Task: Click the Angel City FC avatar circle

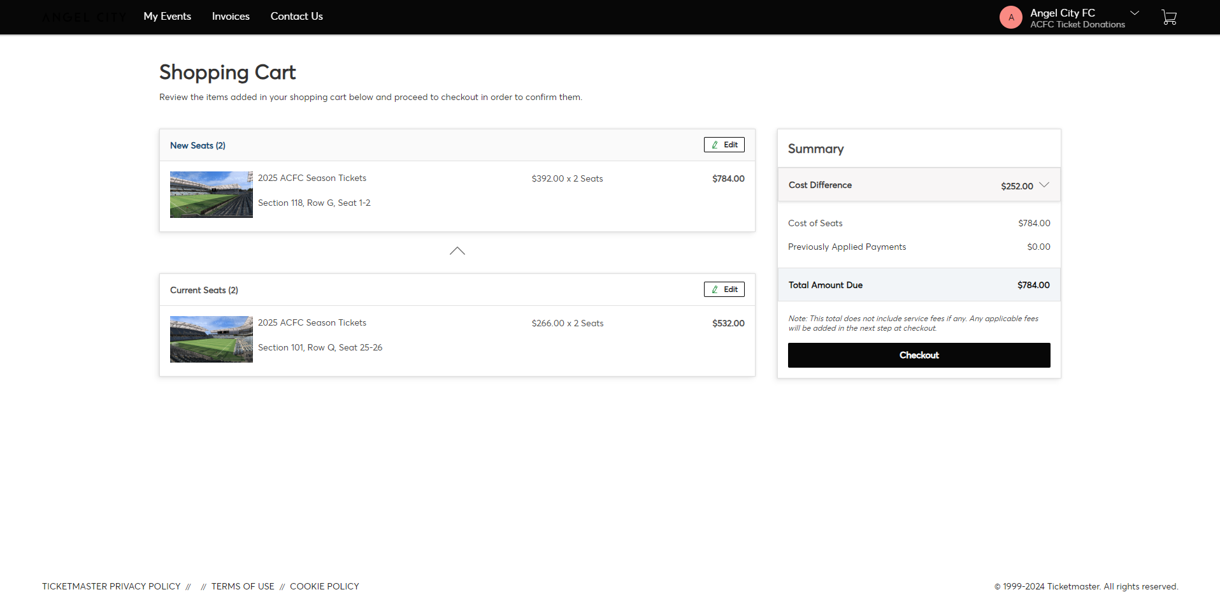Action: click(x=1011, y=17)
